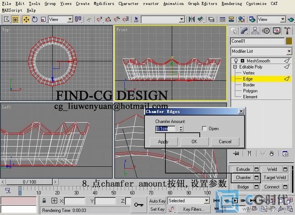Click the Extrude button
The height and width of the screenshot is (215, 295).
point(243,169)
